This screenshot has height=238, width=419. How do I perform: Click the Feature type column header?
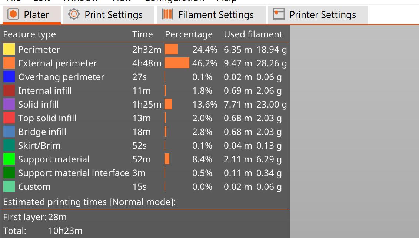(x=30, y=34)
